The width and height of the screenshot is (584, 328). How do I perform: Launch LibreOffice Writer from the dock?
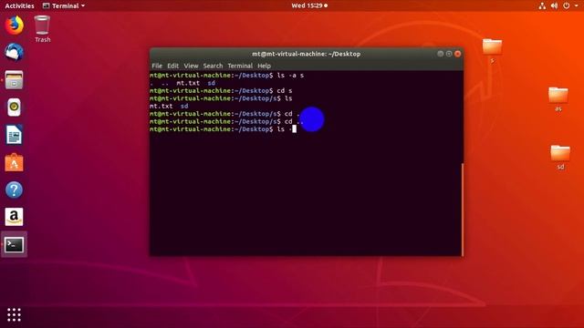tap(15, 135)
